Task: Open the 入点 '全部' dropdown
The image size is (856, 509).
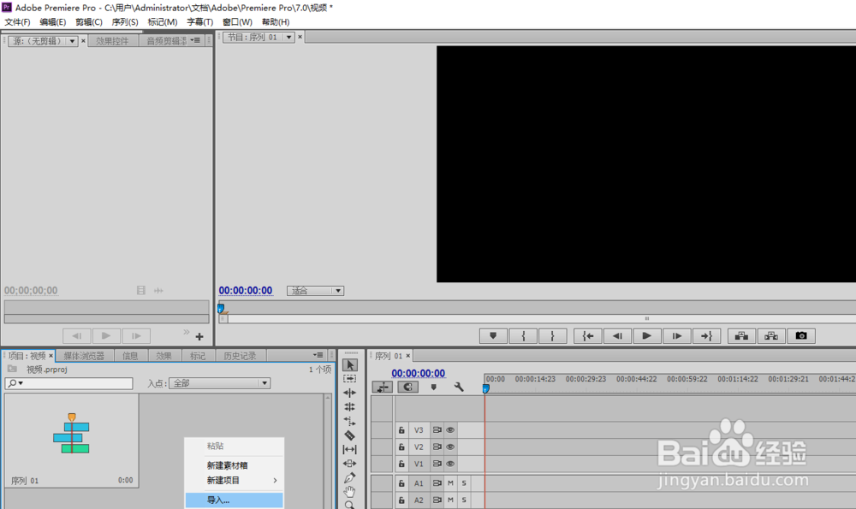Action: pyautogui.click(x=219, y=383)
